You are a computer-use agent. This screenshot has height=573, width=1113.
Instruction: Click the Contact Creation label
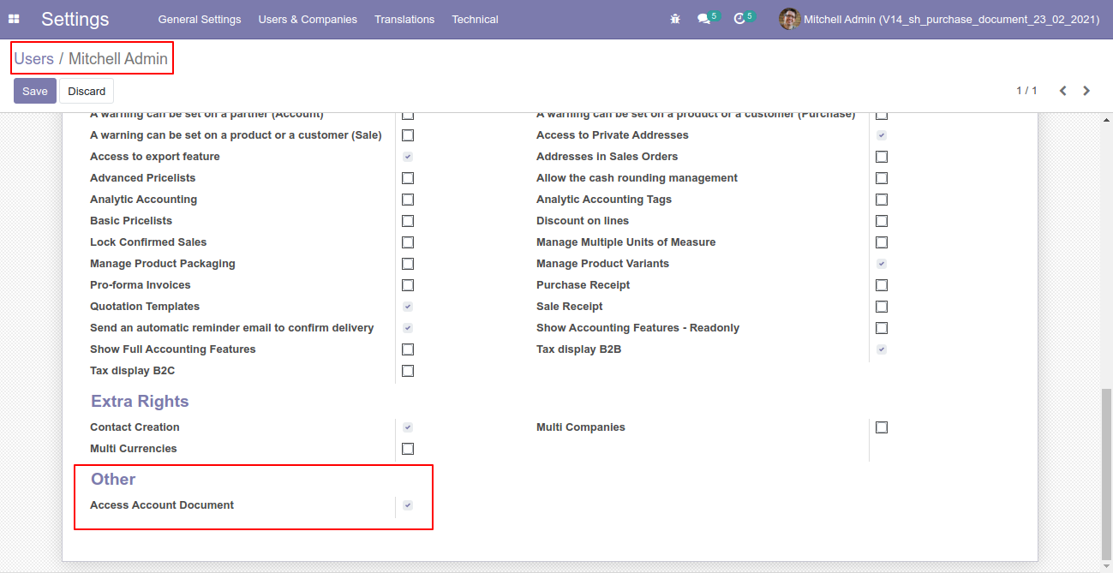135,427
